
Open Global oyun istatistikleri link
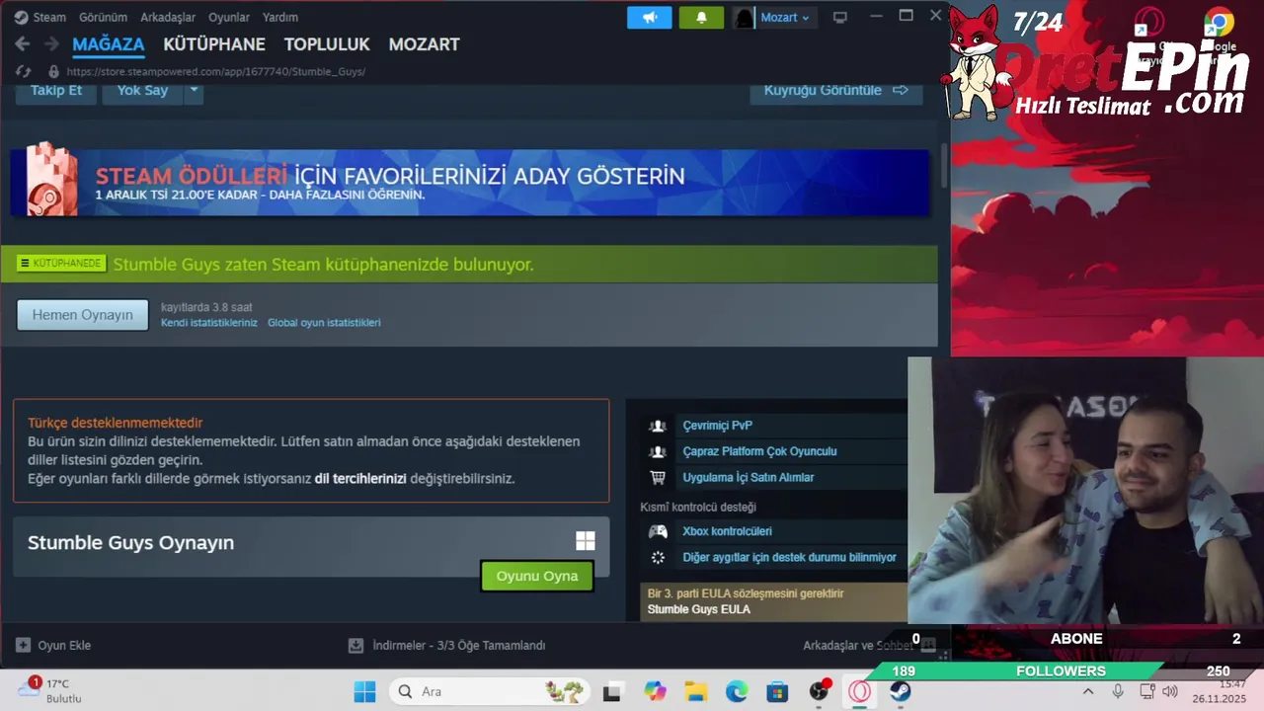tap(324, 323)
